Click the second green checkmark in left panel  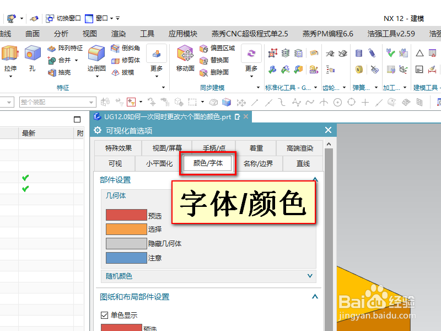point(25,188)
